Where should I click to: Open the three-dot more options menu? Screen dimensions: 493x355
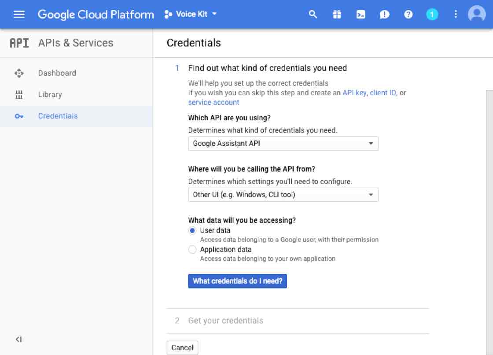click(x=456, y=15)
